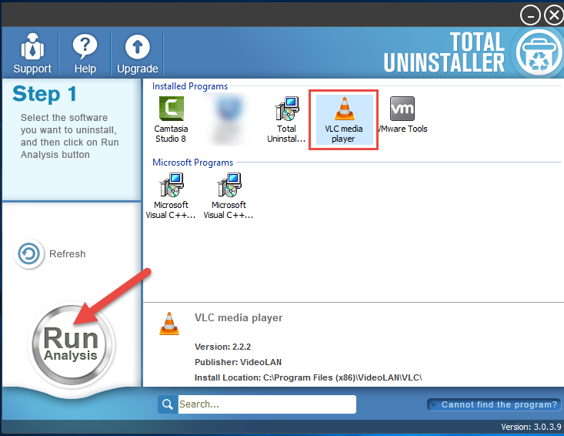The height and width of the screenshot is (436, 564).
Task: Click the Total Uninstaller trash logo
Action: (539, 53)
